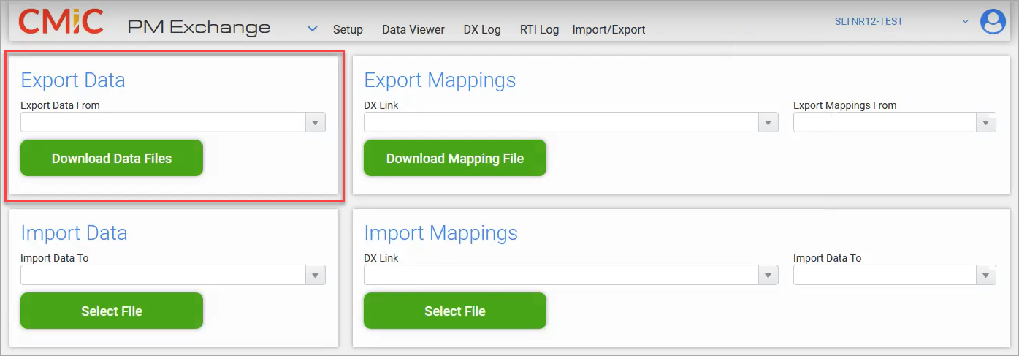
Task: Select the Import/Export menu item
Action: 609,30
